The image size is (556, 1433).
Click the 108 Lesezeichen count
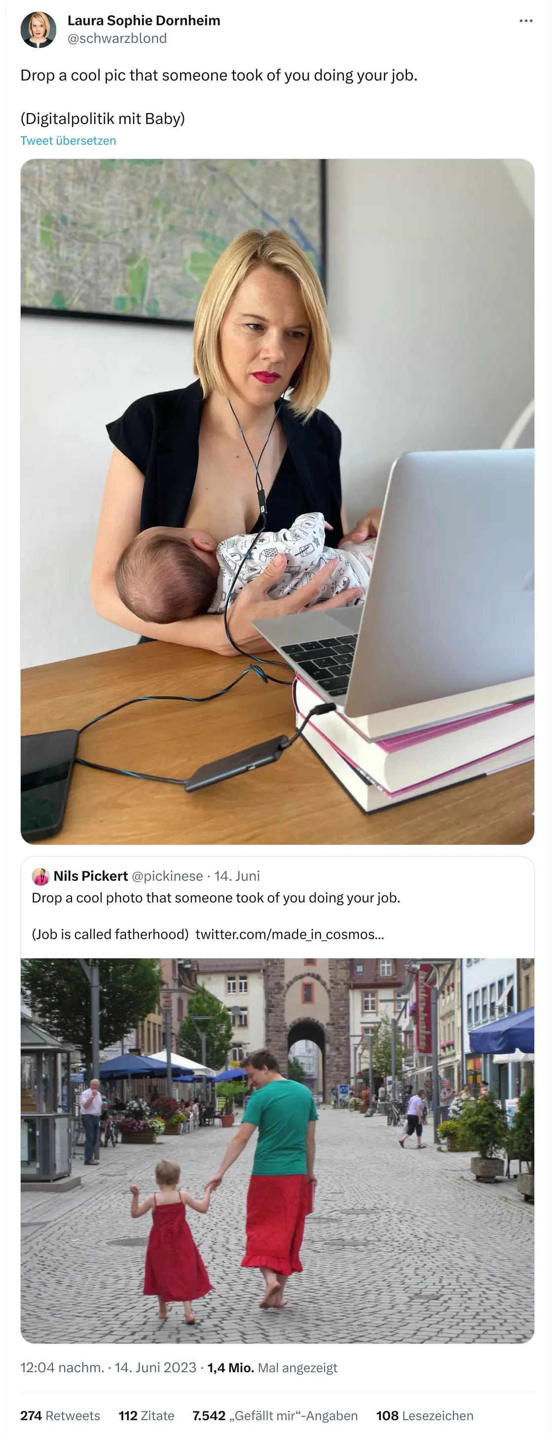pos(425,1415)
